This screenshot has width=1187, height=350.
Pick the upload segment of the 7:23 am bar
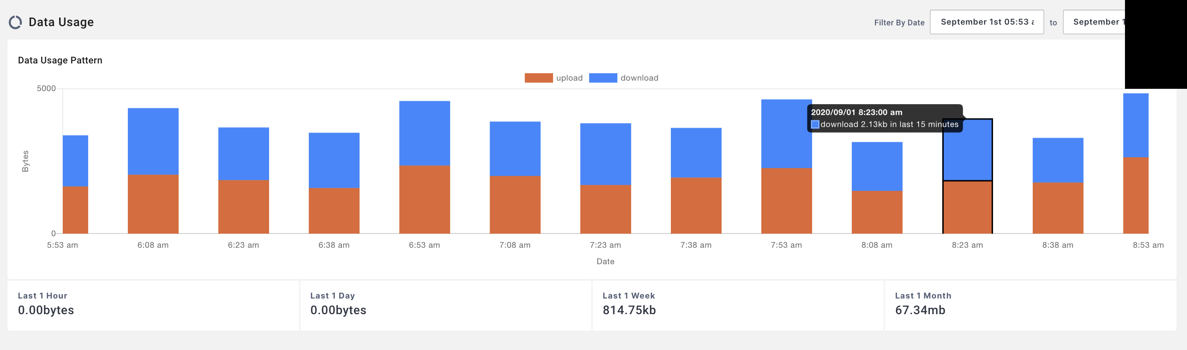[605, 209]
